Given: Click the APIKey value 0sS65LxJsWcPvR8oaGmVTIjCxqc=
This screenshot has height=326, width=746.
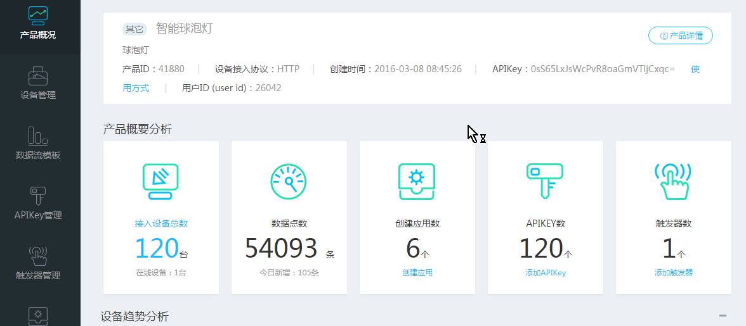Looking at the screenshot, I should tap(603, 69).
